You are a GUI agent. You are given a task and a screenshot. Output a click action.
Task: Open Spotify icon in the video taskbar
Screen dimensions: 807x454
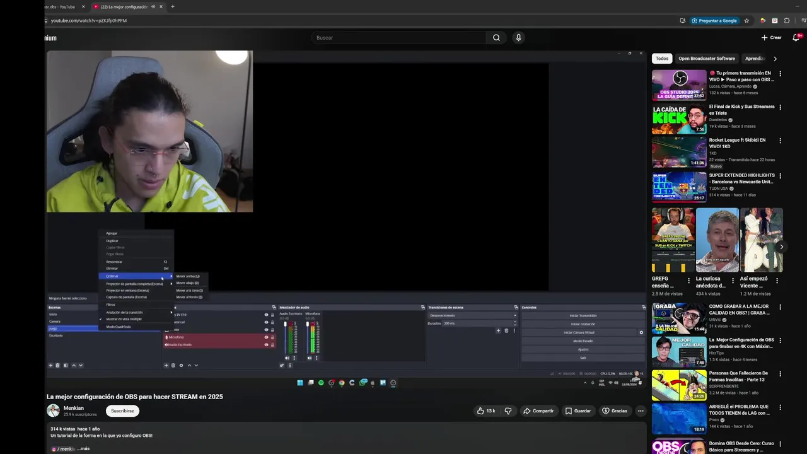(x=321, y=382)
